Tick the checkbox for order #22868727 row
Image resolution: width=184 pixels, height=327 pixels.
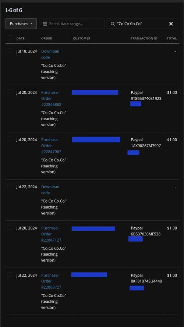tap(10, 274)
